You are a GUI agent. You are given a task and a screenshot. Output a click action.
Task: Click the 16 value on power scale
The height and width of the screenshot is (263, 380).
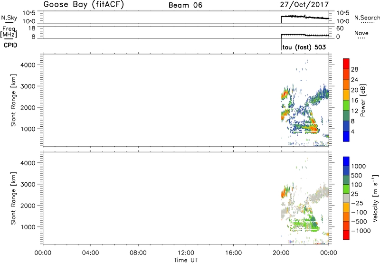coord(354,101)
